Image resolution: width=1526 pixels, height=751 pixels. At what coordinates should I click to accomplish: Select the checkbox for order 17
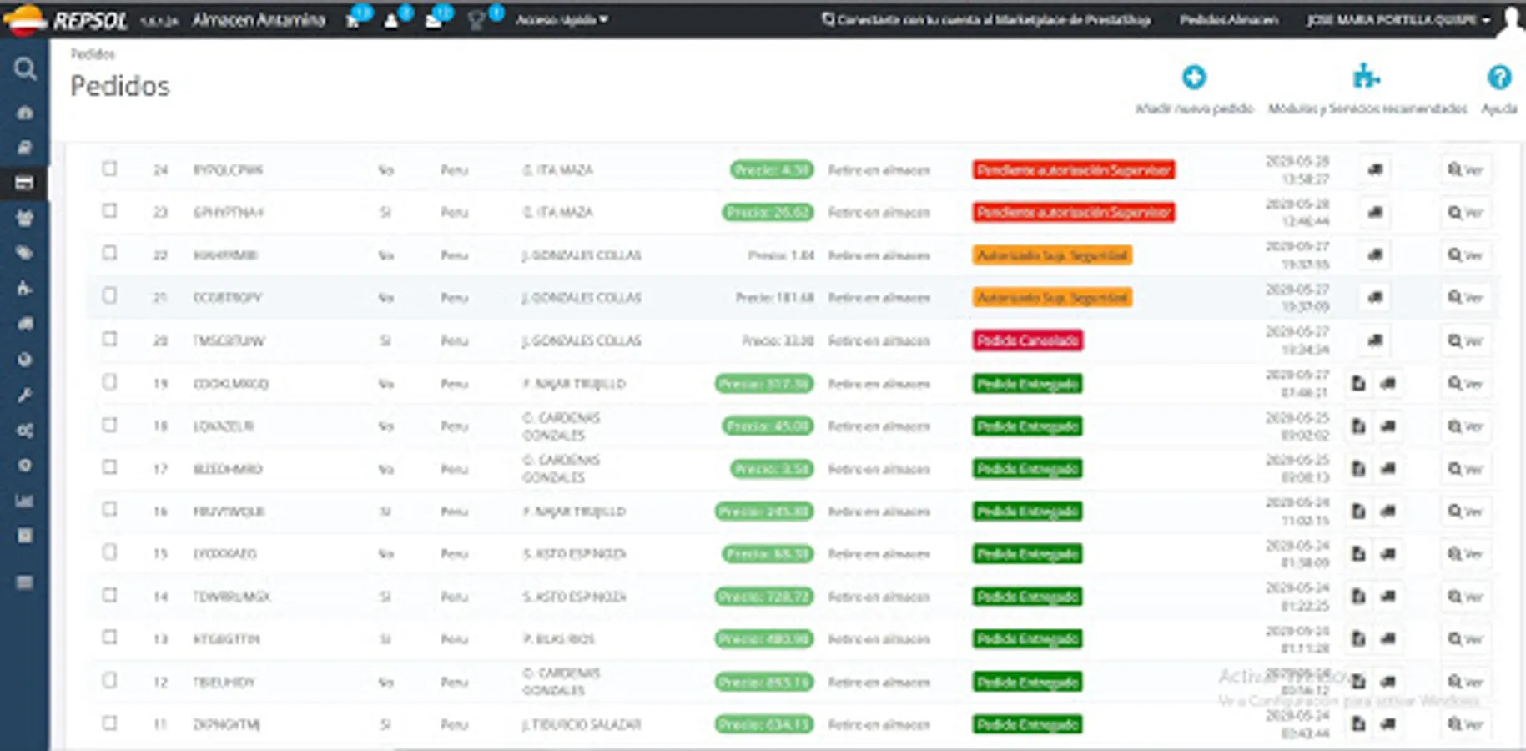click(x=109, y=467)
